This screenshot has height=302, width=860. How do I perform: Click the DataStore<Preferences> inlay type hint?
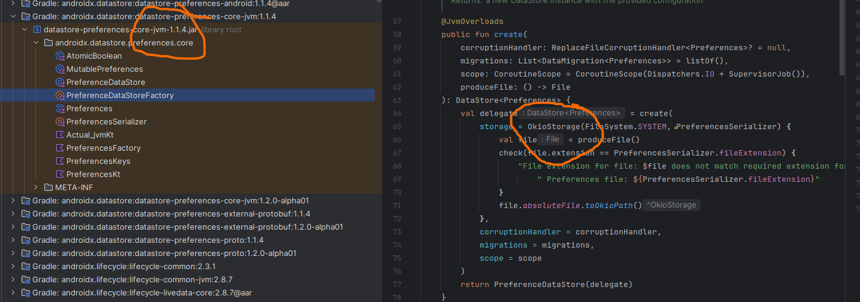pyautogui.click(x=573, y=113)
